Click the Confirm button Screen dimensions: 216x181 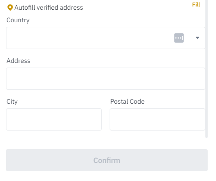tap(107, 160)
